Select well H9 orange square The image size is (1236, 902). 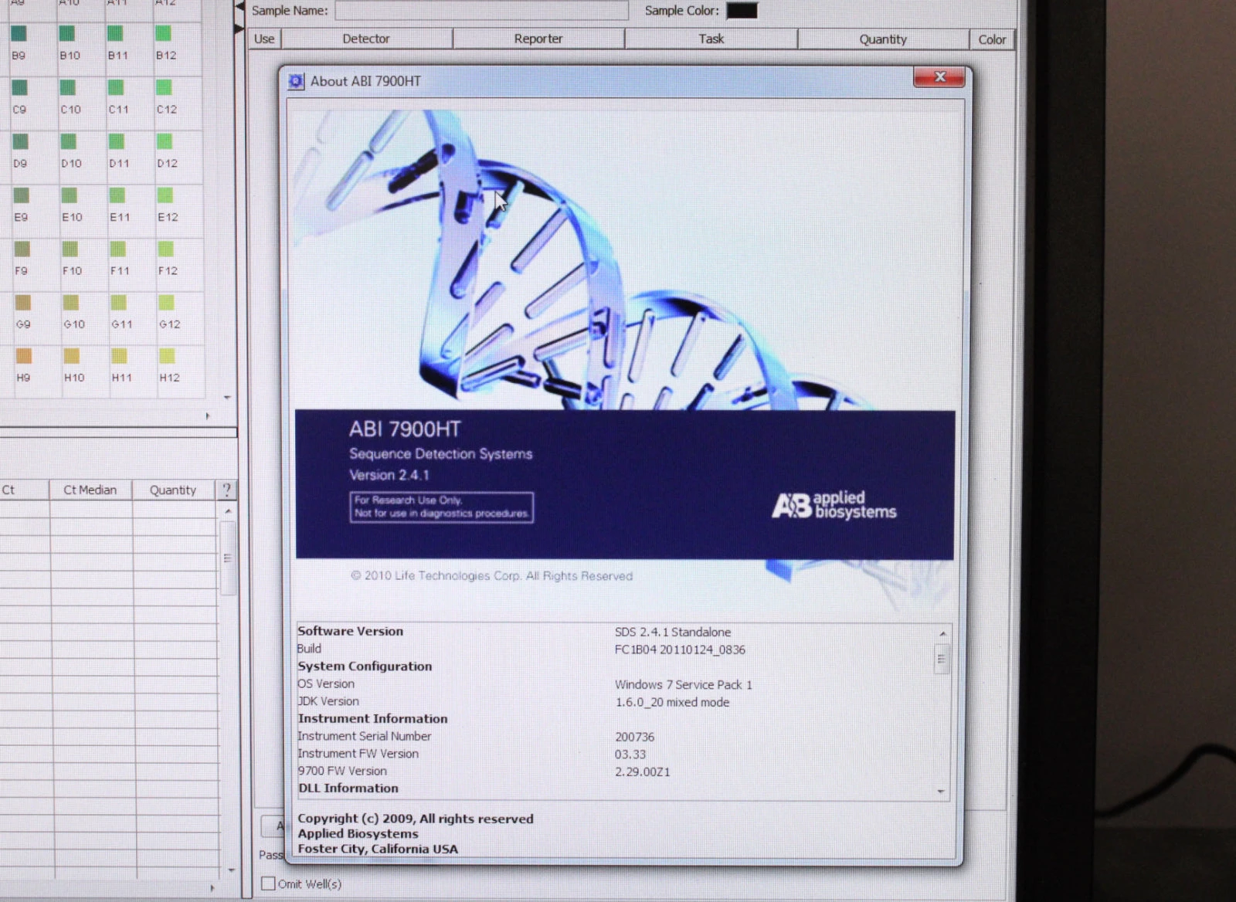23,356
